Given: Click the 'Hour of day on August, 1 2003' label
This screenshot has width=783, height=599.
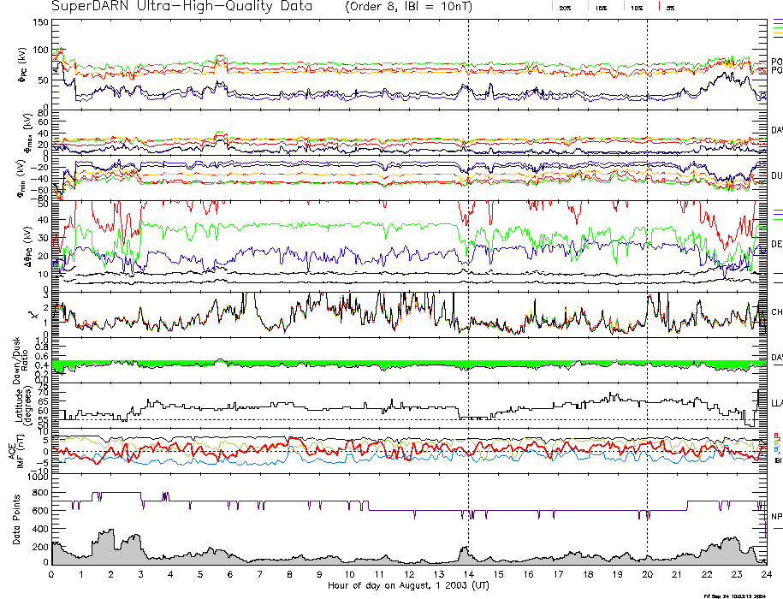Looking at the screenshot, I should point(407,586).
